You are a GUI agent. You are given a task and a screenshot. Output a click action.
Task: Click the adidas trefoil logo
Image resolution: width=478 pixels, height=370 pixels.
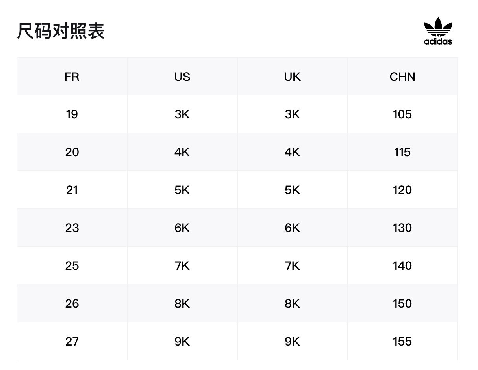[x=438, y=31]
